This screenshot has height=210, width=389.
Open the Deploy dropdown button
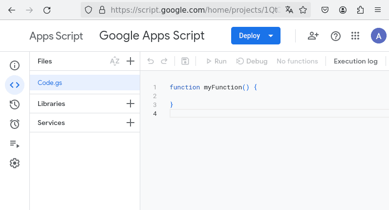tap(256, 36)
